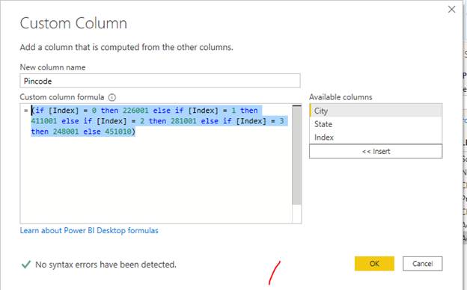Screen dimensions: 467x290
Task: Click the 'Custom Column' dialog title
Action: (73, 23)
